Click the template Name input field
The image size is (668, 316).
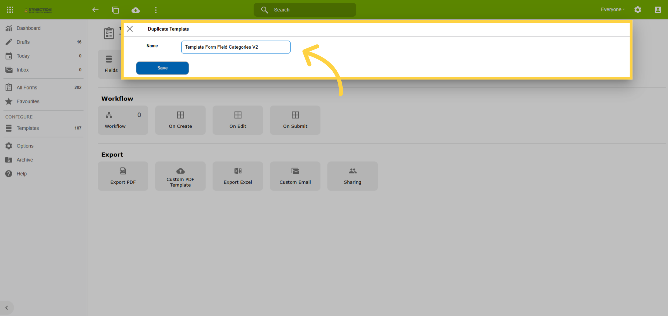tap(236, 47)
